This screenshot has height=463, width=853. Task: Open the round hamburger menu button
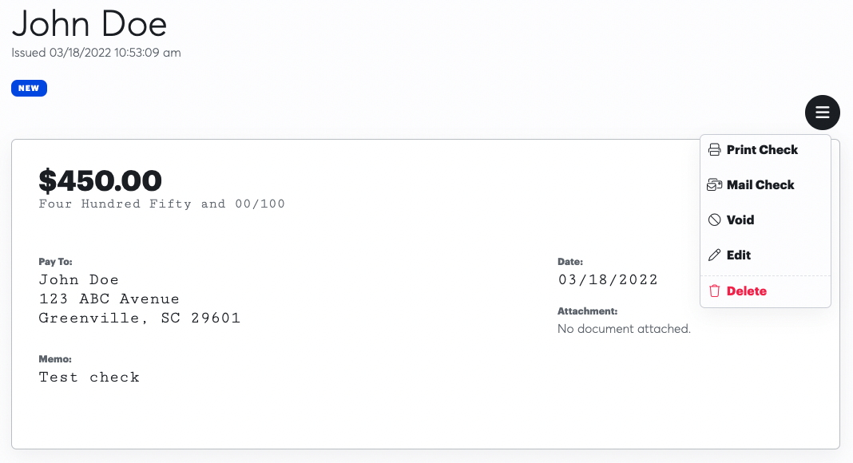823,113
